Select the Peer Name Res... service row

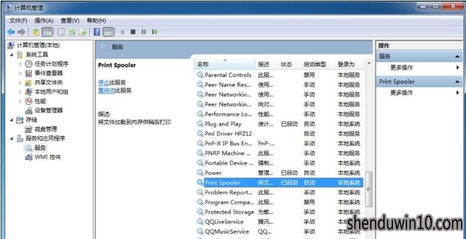[x=280, y=85]
